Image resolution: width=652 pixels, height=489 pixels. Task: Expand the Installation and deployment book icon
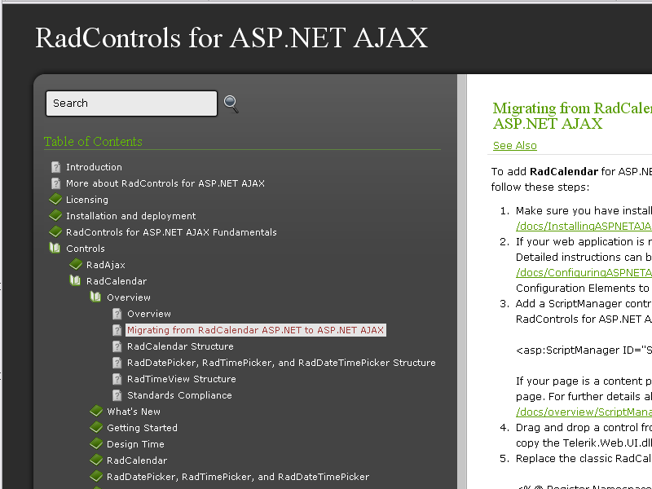coord(55,216)
